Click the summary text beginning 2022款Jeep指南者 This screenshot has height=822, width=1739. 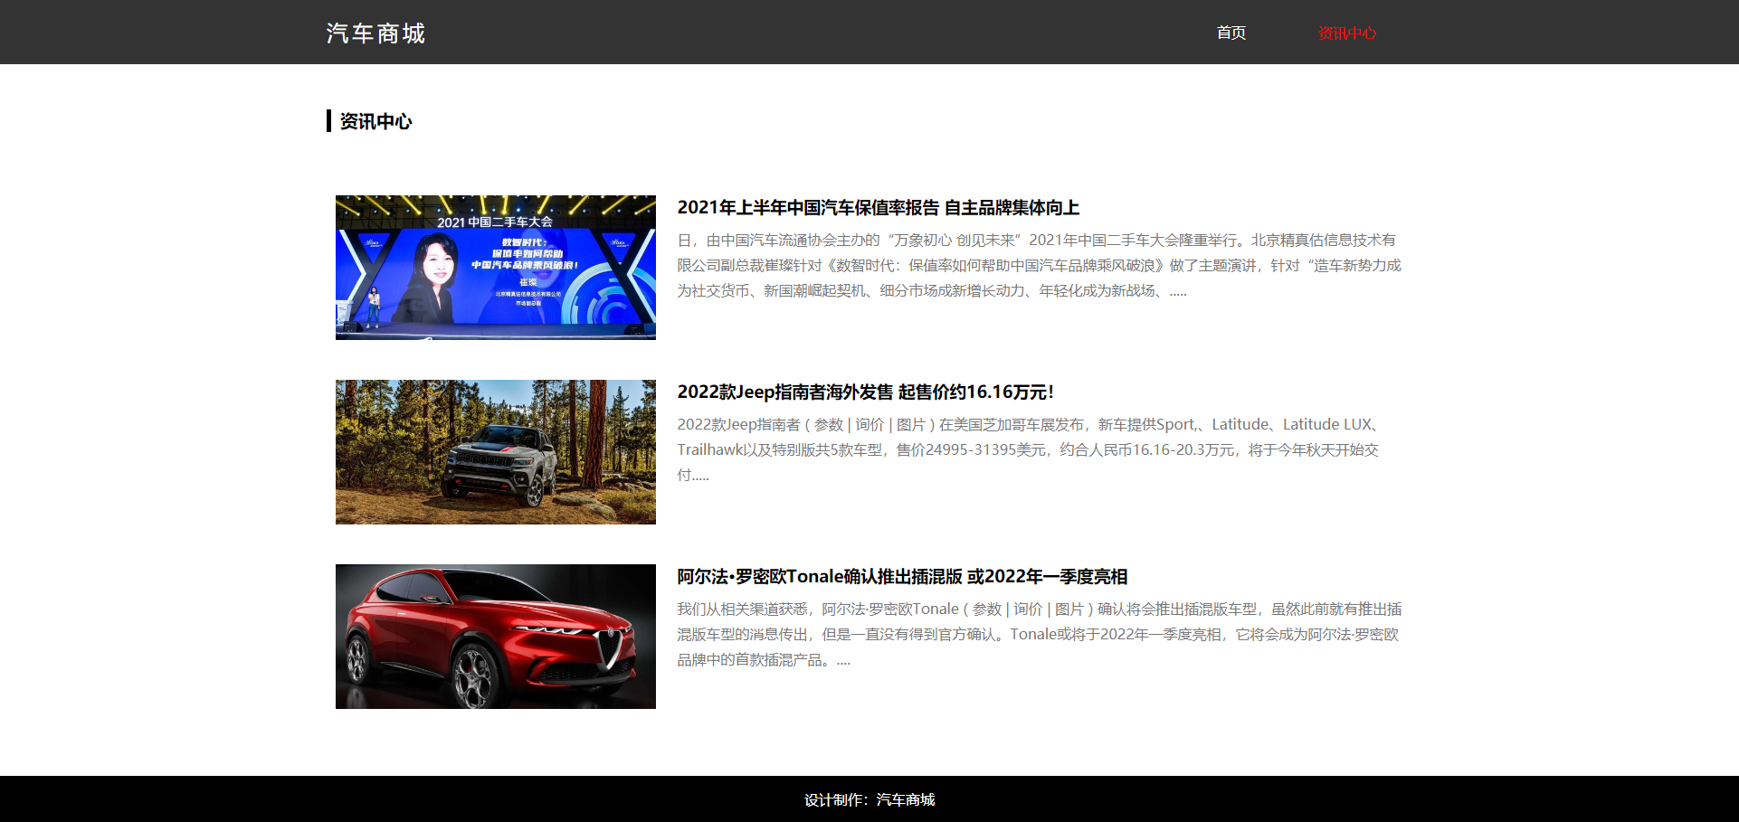point(1030,450)
